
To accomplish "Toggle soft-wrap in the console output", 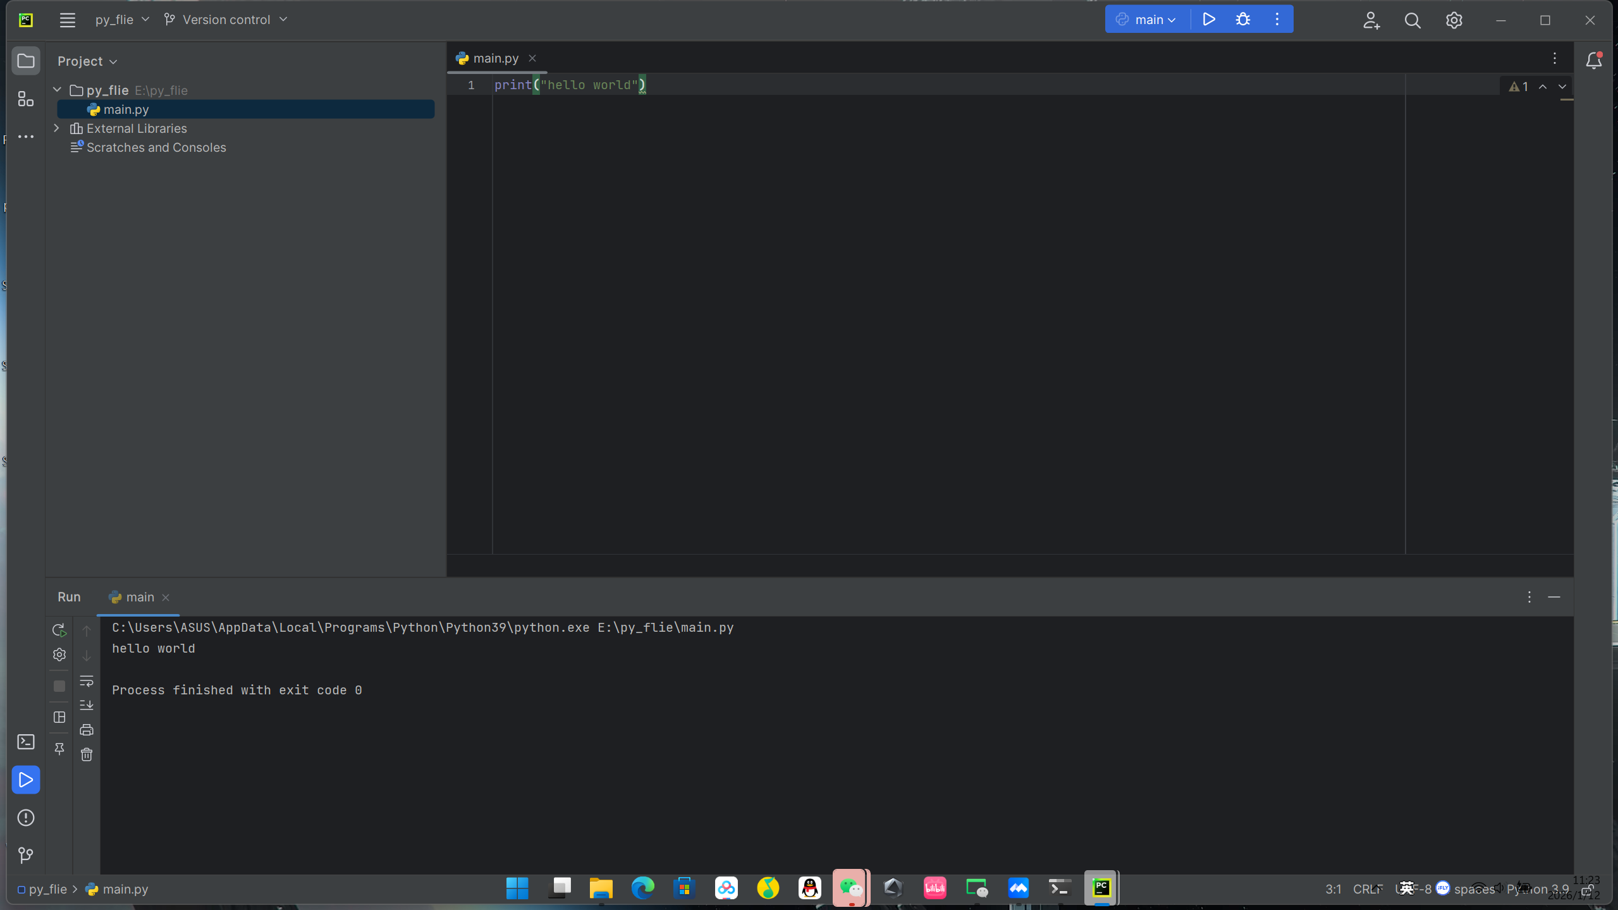I will click(x=87, y=681).
